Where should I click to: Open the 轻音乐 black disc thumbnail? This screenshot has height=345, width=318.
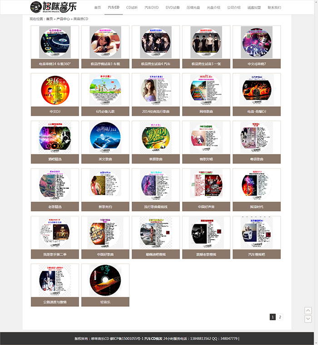(x=105, y=280)
